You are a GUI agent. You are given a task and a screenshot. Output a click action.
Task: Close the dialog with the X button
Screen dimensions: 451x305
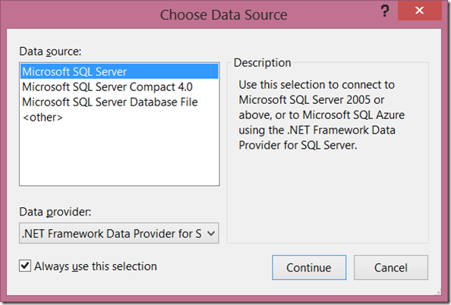coord(420,11)
